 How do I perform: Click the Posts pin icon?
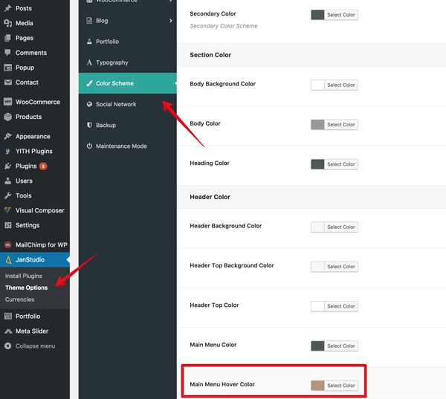coord(8,8)
